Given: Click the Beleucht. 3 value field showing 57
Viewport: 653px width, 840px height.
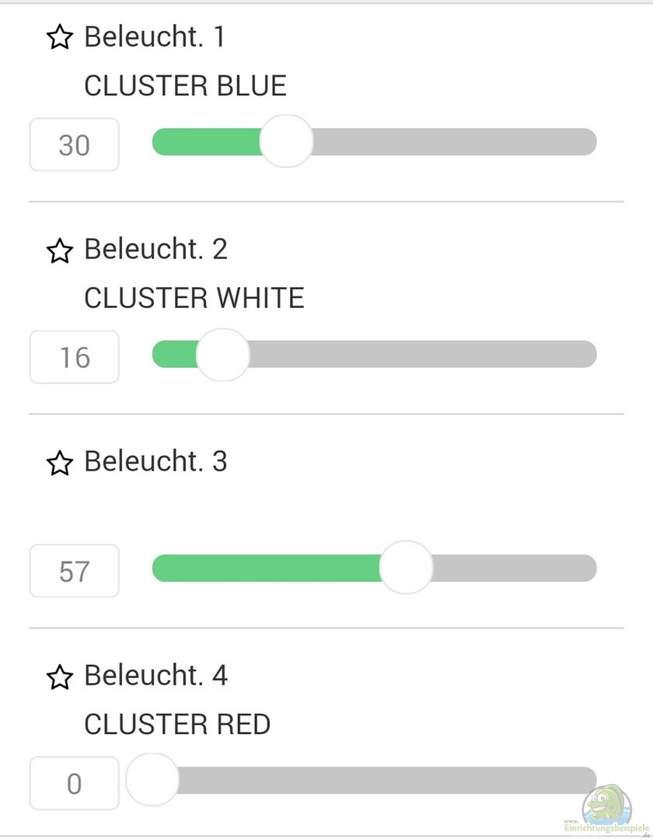Looking at the screenshot, I should pos(74,571).
